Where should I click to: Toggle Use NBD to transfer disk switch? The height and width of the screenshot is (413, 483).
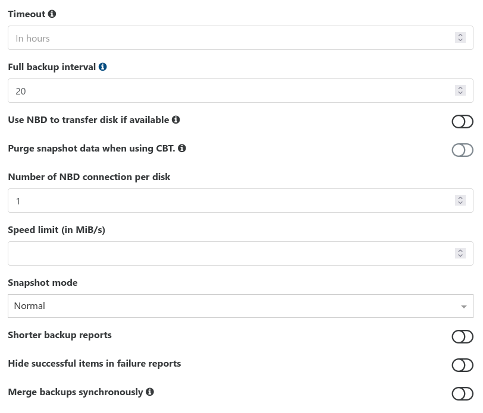tap(462, 122)
